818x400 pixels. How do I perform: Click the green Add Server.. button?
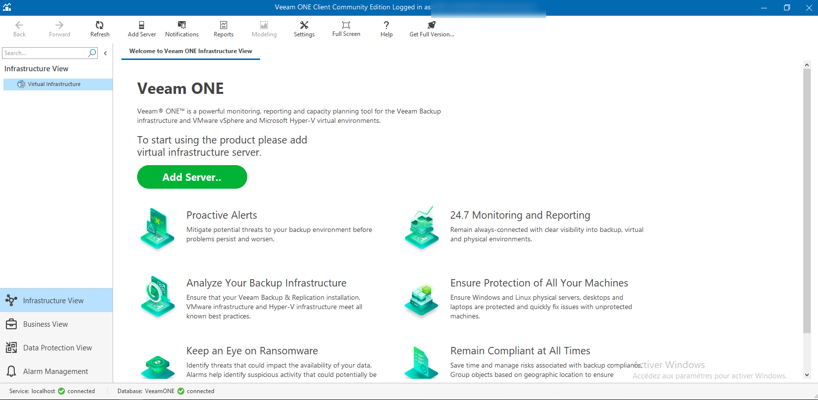pyautogui.click(x=192, y=177)
